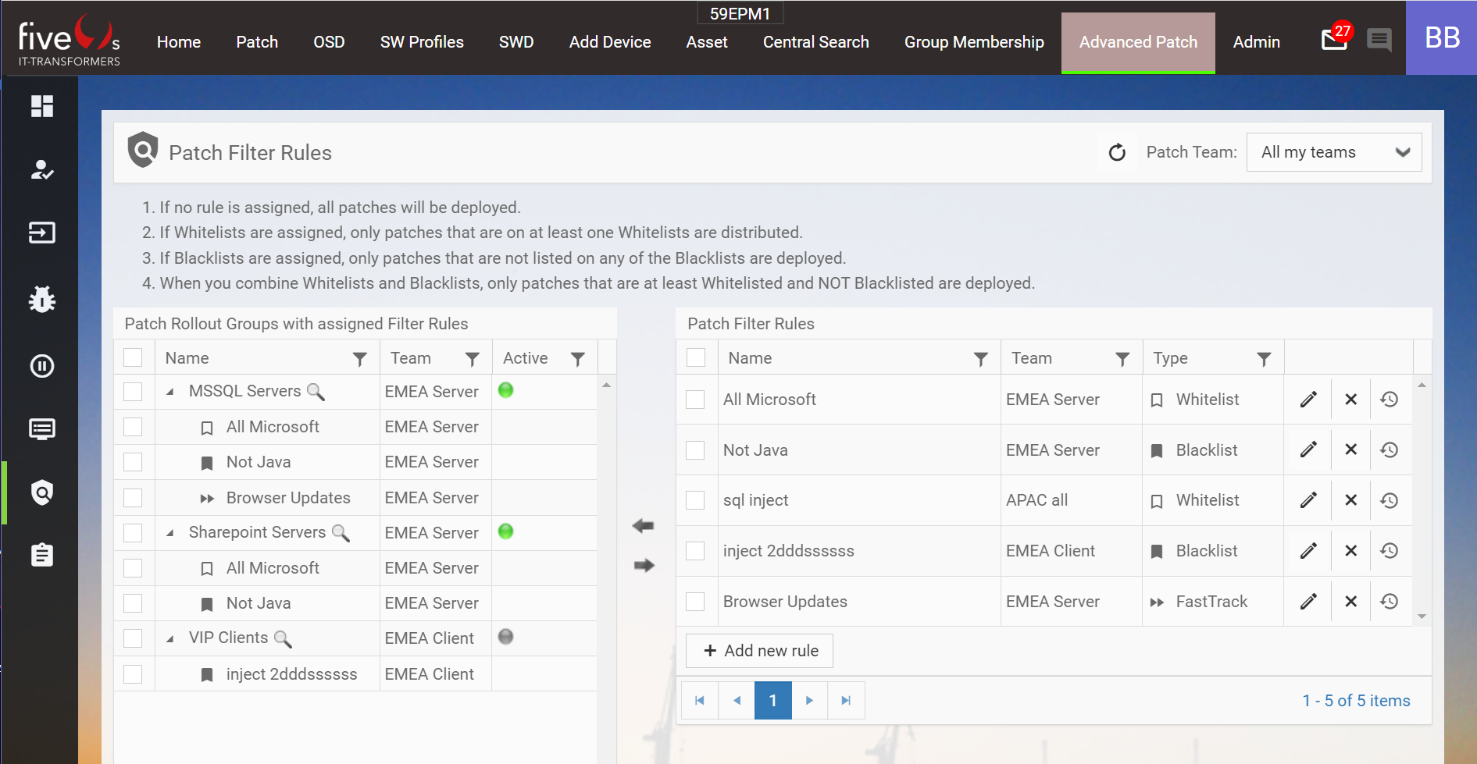Go to the next page arrow
This screenshot has height=764, width=1477.
pos(810,701)
